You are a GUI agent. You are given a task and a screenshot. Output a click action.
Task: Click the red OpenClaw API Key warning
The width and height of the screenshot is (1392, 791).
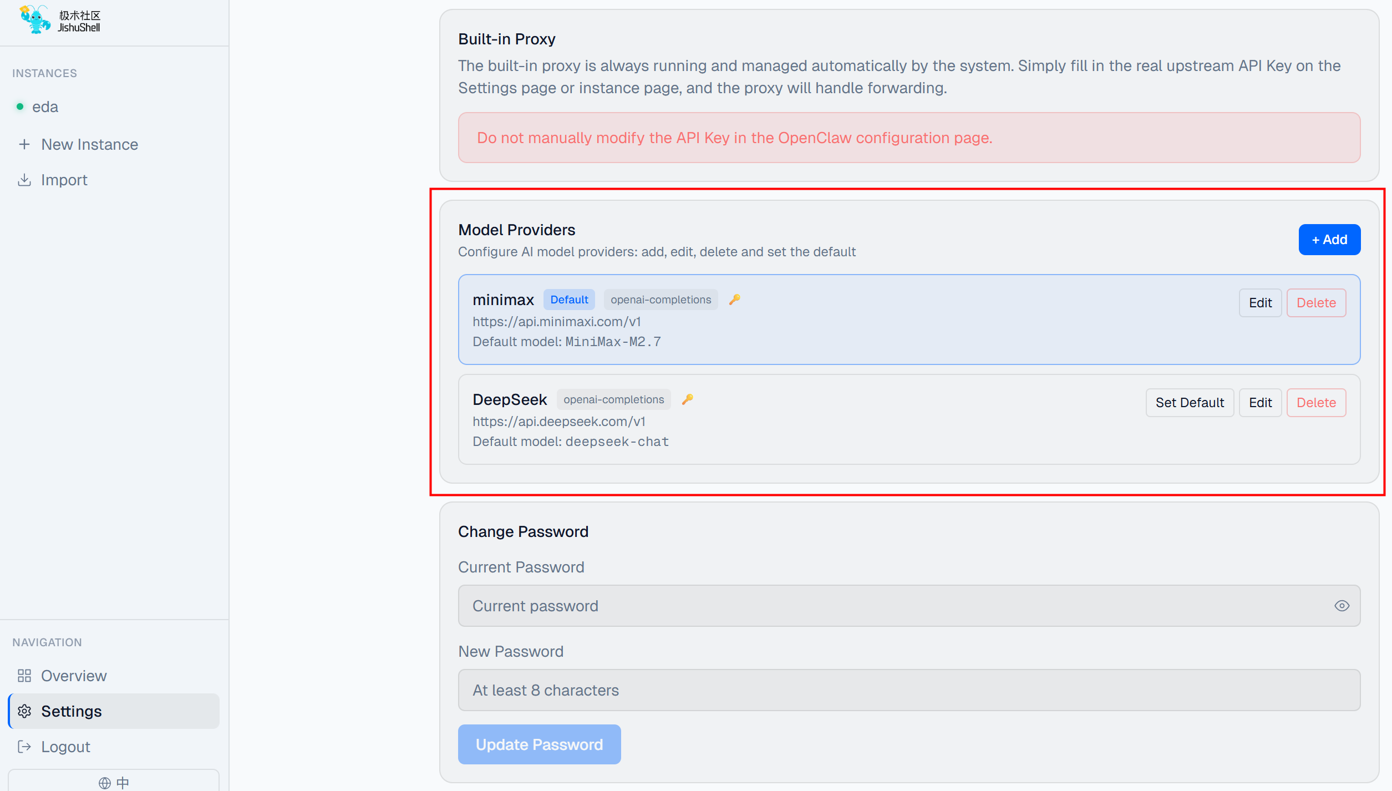coord(909,138)
